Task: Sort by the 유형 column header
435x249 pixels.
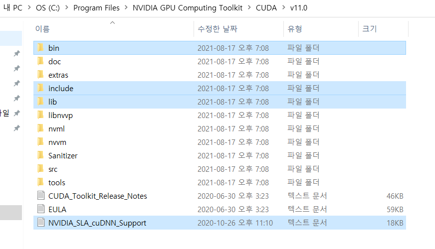Action: (x=295, y=29)
